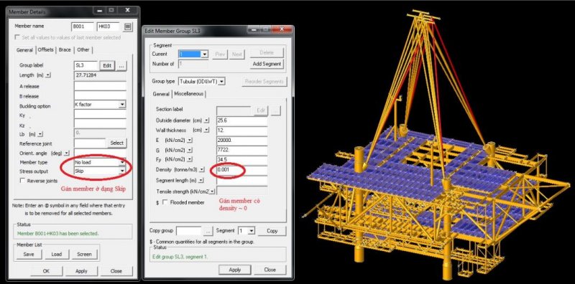Click the Density value input field
Image resolution: width=575 pixels, height=284 pixels.
(241, 170)
